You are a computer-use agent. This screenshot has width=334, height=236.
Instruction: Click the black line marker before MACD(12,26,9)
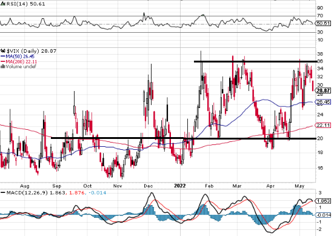(x=3, y=193)
